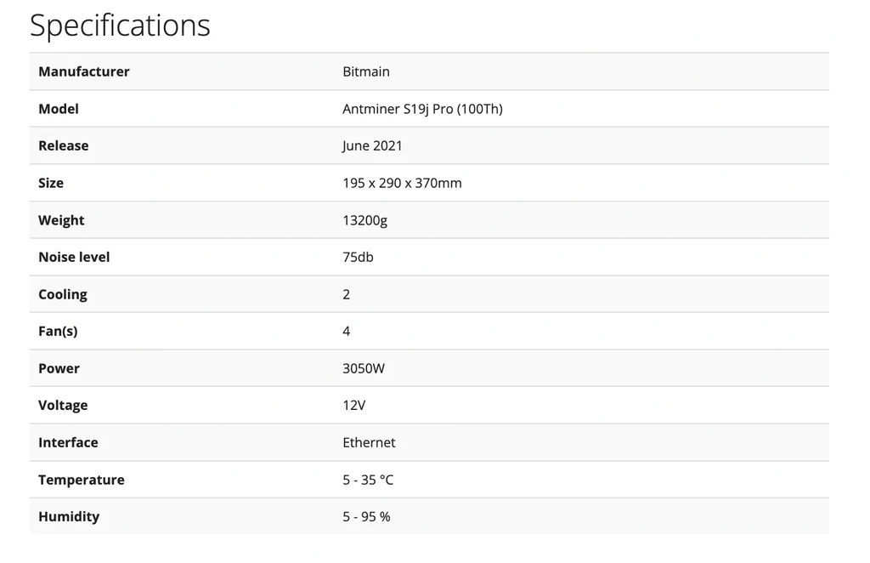Click the Specifications heading
870x563 pixels.
[120, 26]
